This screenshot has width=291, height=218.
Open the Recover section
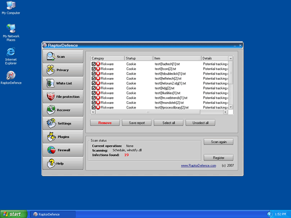pyautogui.click(x=63, y=110)
